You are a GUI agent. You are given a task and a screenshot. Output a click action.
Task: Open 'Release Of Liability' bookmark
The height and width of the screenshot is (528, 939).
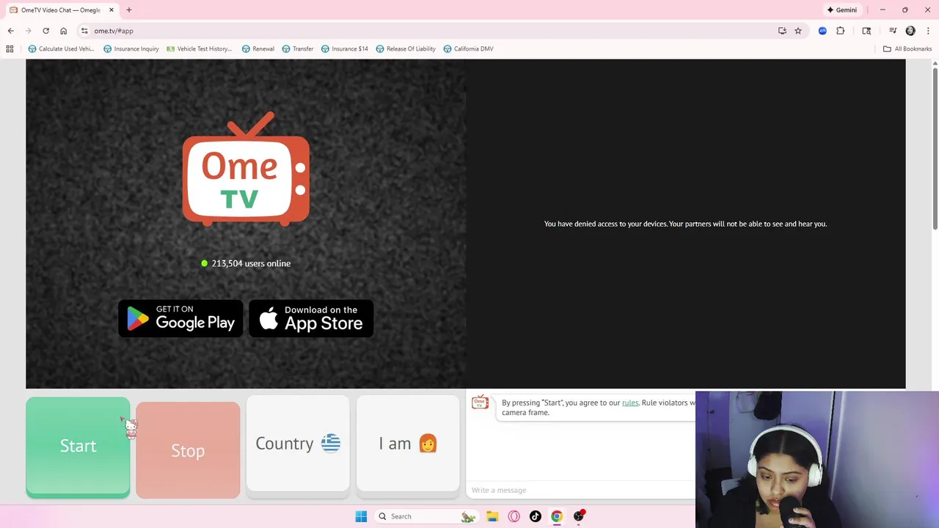[x=405, y=49]
